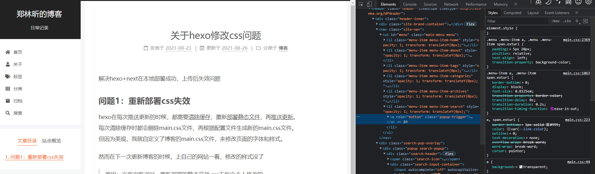
Task: Open main.css:1063 source link
Action: tap(577, 73)
